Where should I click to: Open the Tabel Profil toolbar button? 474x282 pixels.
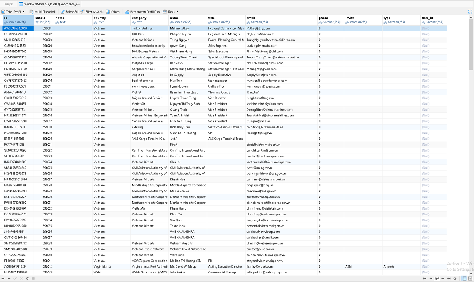click(11, 12)
